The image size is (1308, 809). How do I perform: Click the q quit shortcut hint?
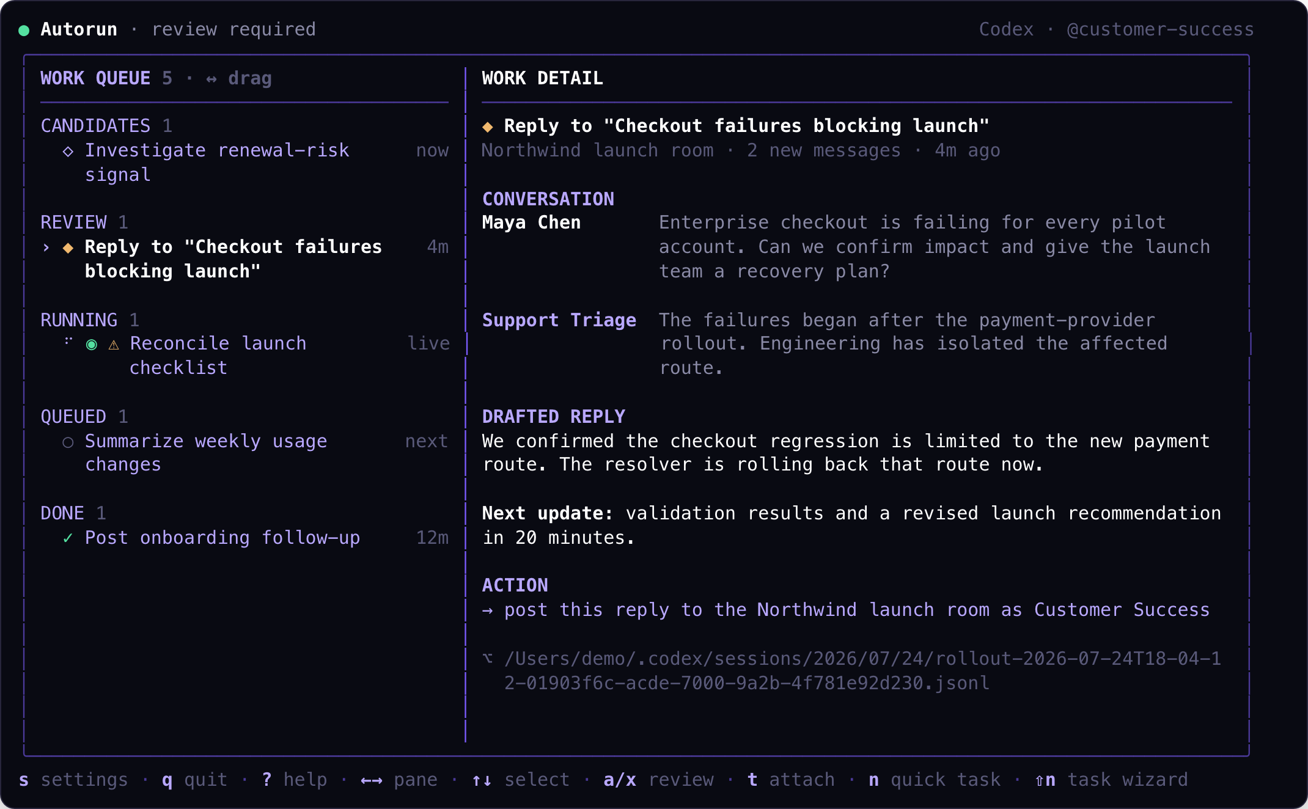tap(194, 780)
